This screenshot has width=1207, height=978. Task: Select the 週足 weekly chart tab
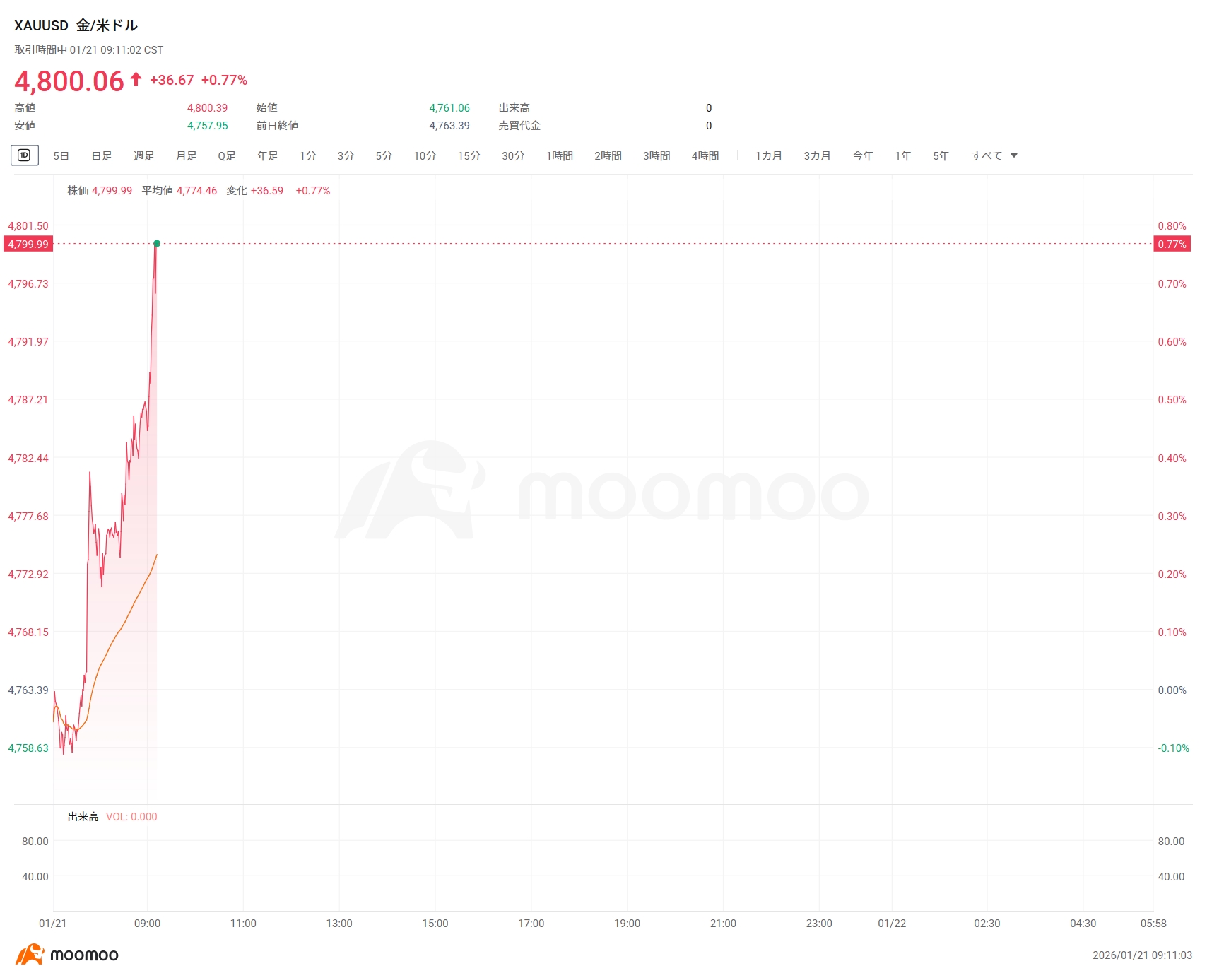[x=143, y=156]
